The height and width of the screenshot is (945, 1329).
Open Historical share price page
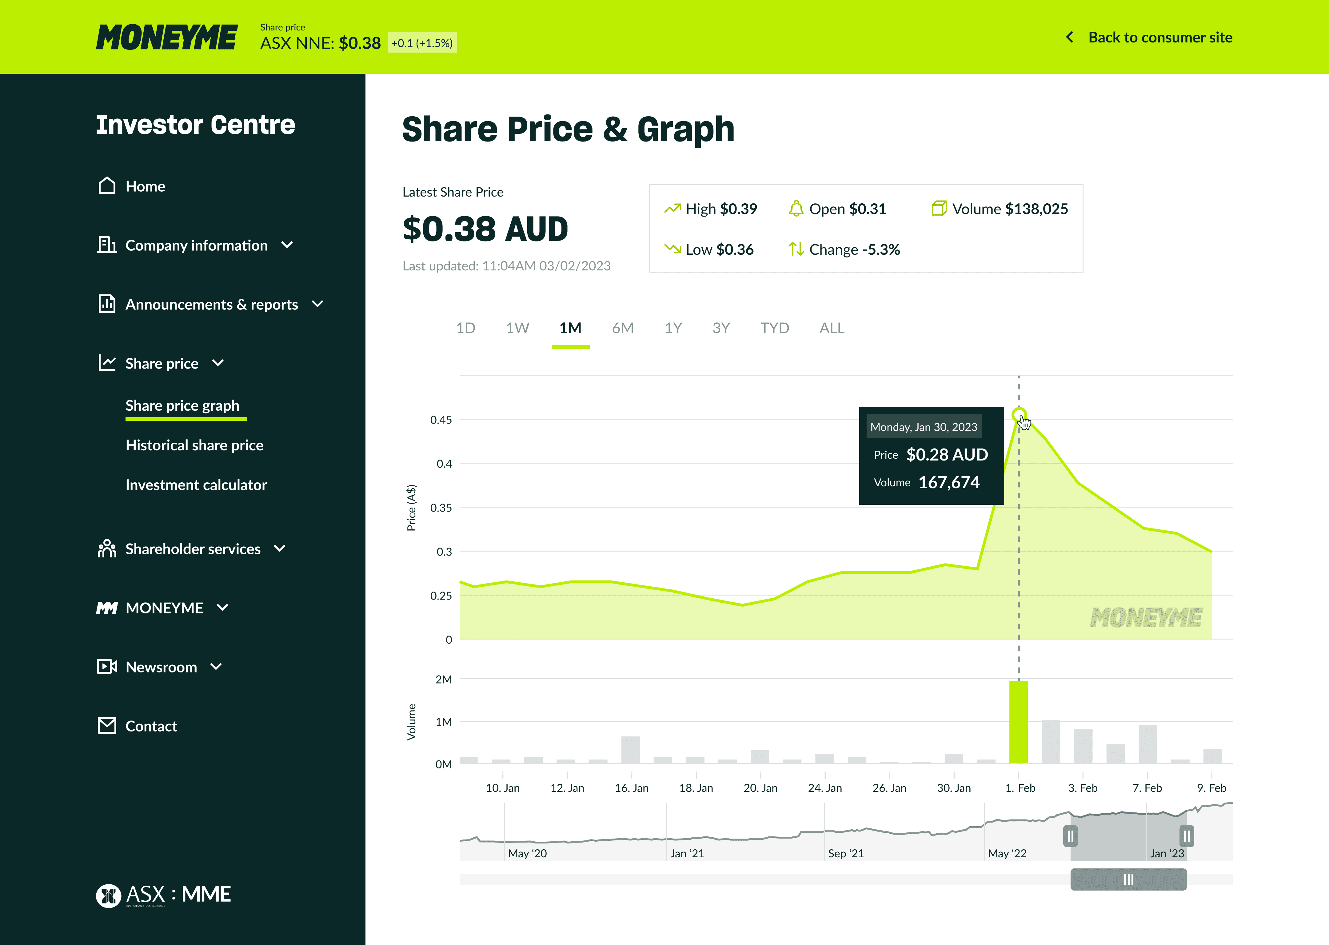pyautogui.click(x=194, y=445)
